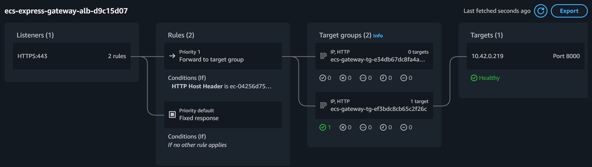Select the HTTPS:443 listener card
This screenshot has width=592, height=167.
pos(71,56)
